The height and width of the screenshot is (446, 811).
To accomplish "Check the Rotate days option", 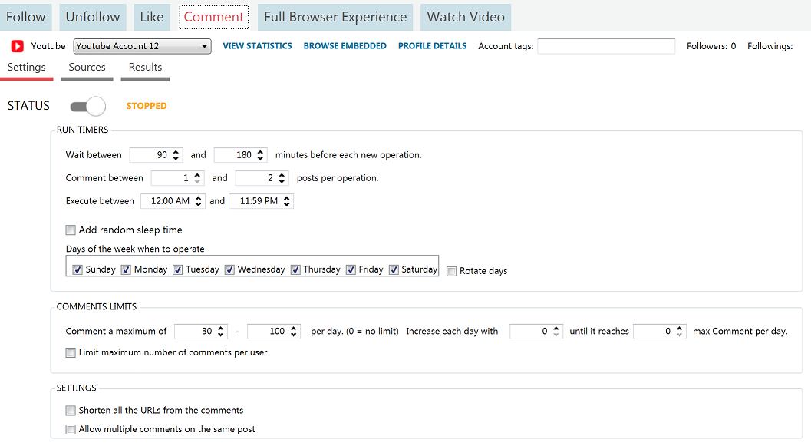I will (452, 271).
